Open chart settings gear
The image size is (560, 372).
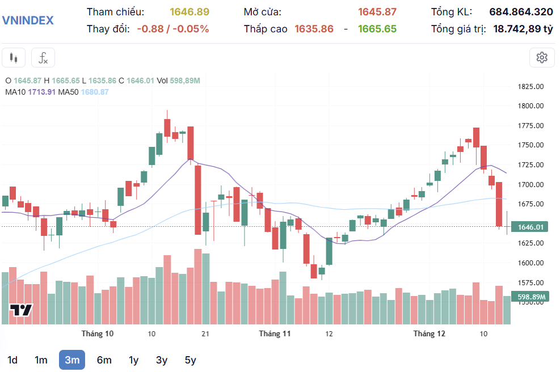(x=542, y=57)
